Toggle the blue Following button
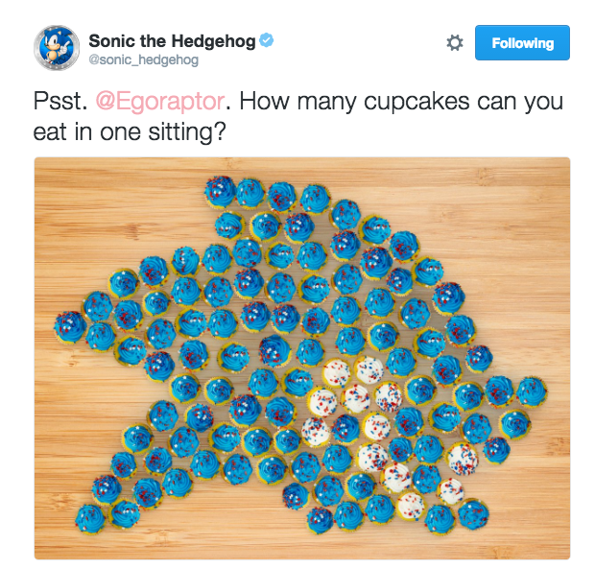Image resolution: width=595 pixels, height=569 pixels. pos(522,43)
